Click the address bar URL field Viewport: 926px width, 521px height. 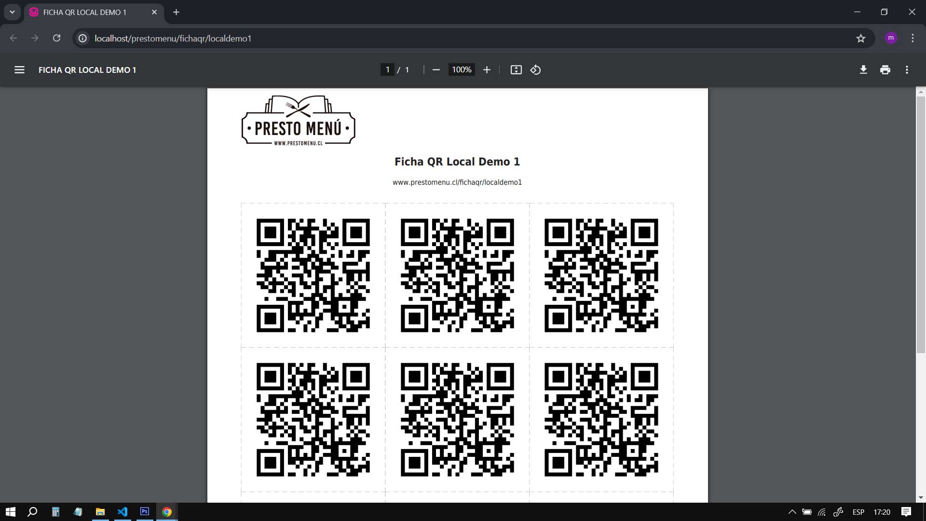pyautogui.click(x=473, y=38)
